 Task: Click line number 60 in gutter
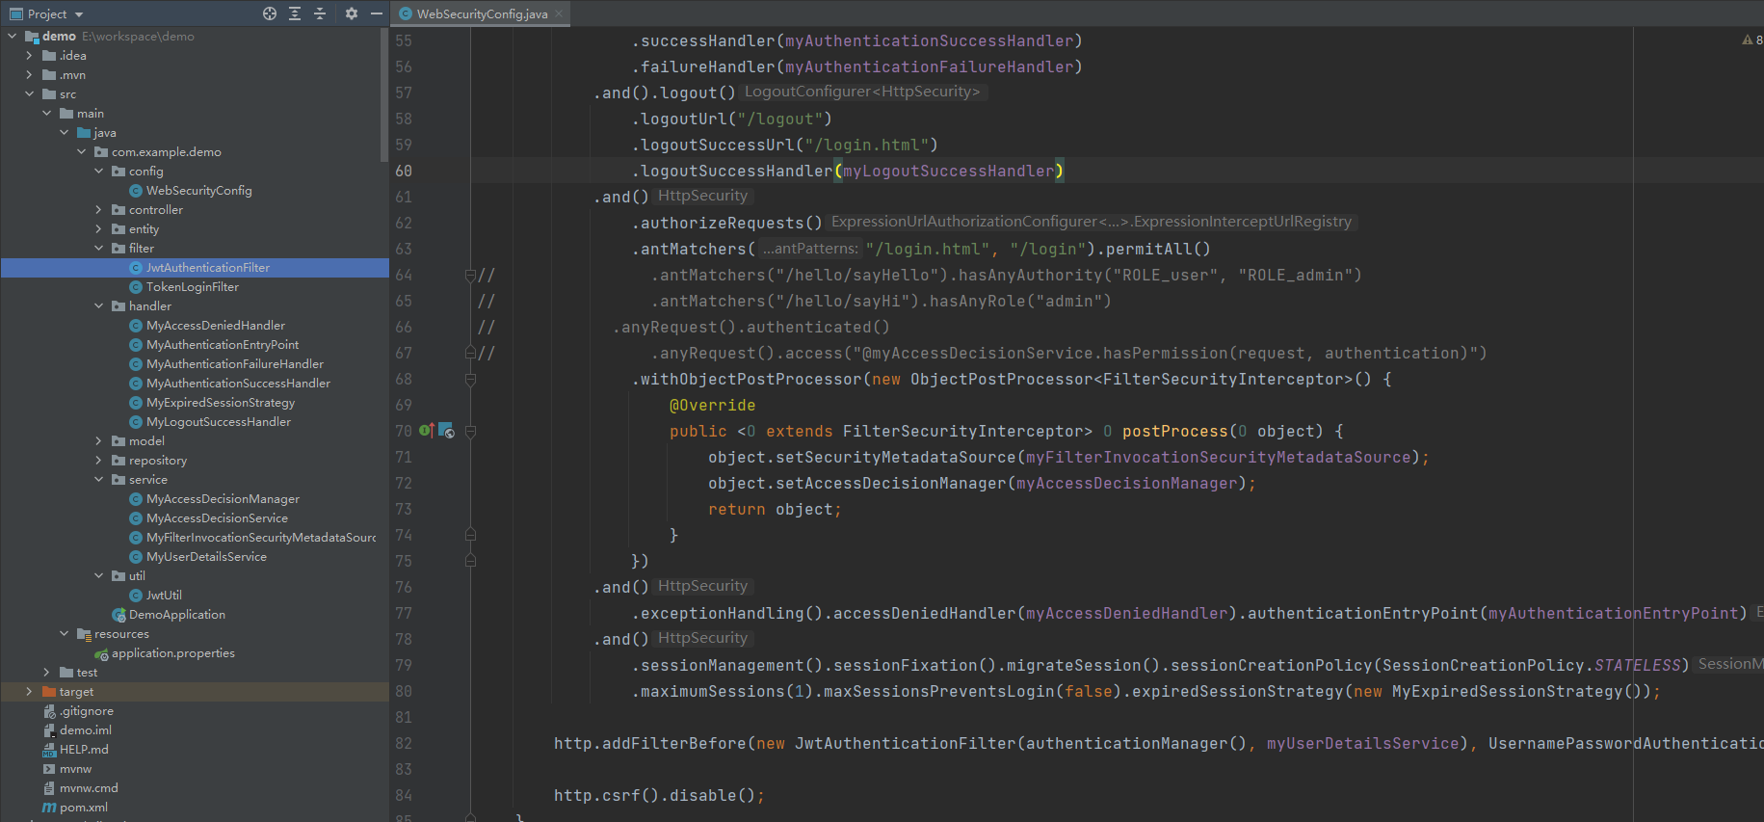tap(404, 171)
